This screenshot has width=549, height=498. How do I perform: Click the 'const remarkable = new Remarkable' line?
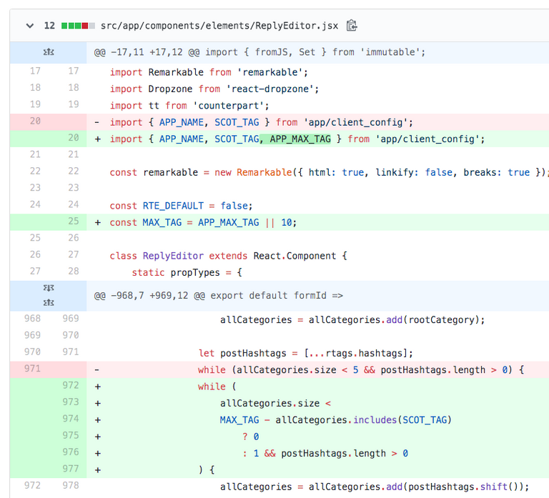pos(327,172)
